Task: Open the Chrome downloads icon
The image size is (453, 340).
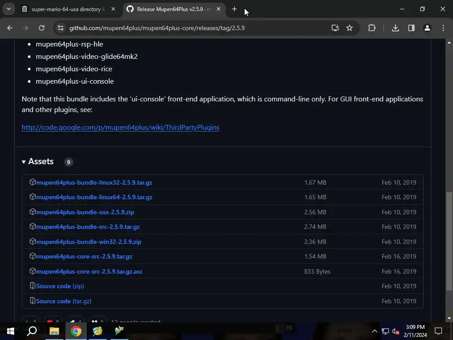Action: (395, 28)
